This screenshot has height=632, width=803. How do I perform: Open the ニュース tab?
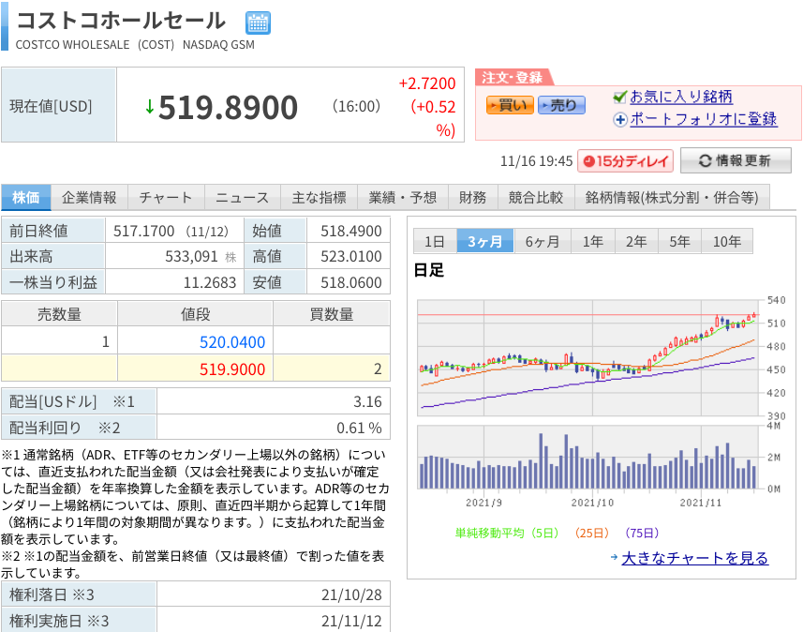pos(243,197)
